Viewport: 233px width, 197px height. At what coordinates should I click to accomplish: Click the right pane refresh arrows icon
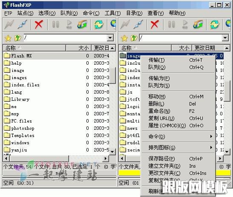click(214, 25)
